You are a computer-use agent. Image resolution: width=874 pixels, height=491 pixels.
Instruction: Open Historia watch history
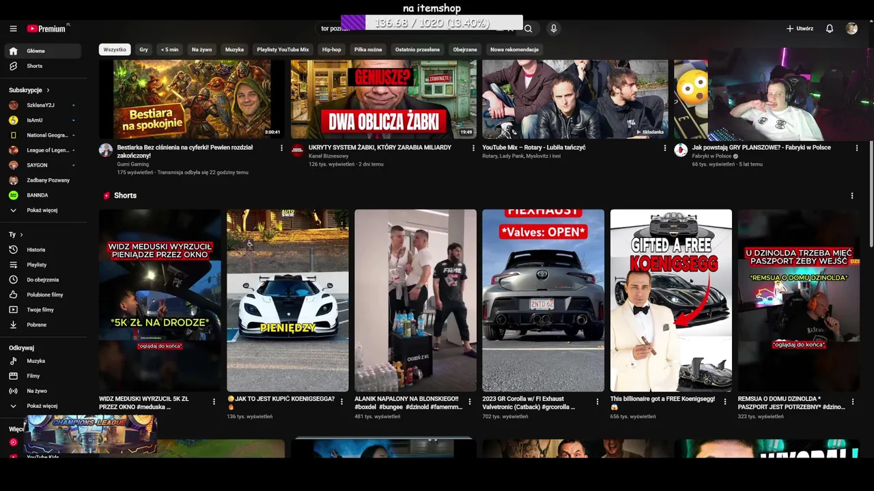point(42,250)
